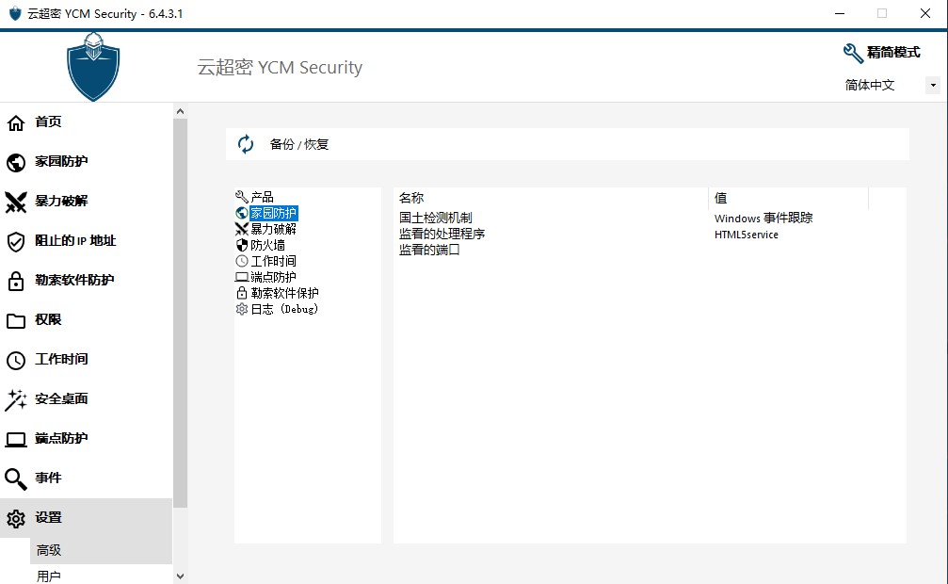Select the 设置 sidebar entry
The width and height of the screenshot is (948, 584).
pos(86,519)
